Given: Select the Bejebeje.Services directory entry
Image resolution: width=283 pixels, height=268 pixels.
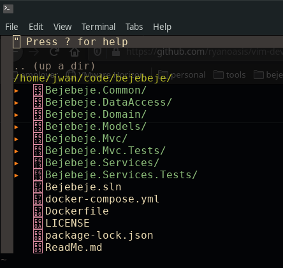Looking at the screenshot, I should 102,163.
